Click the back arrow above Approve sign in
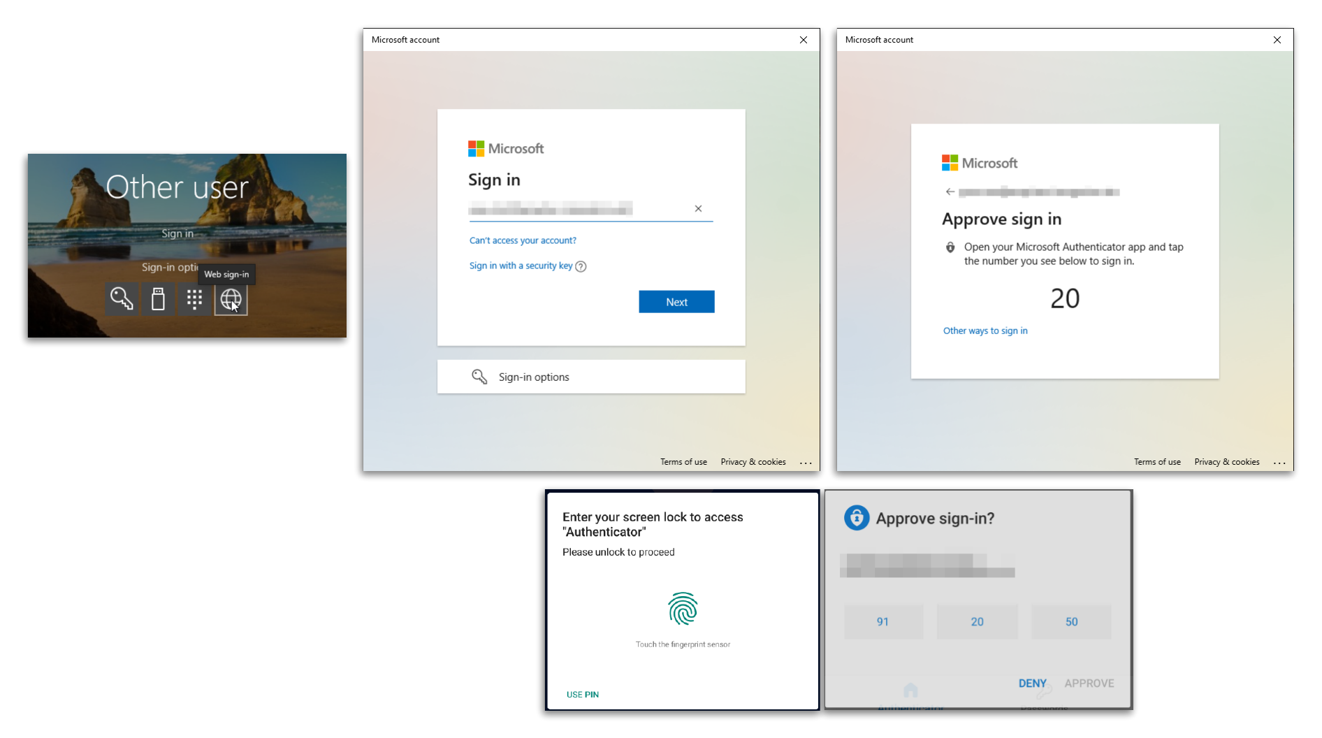This screenshot has width=1322, height=738. pyautogui.click(x=949, y=191)
